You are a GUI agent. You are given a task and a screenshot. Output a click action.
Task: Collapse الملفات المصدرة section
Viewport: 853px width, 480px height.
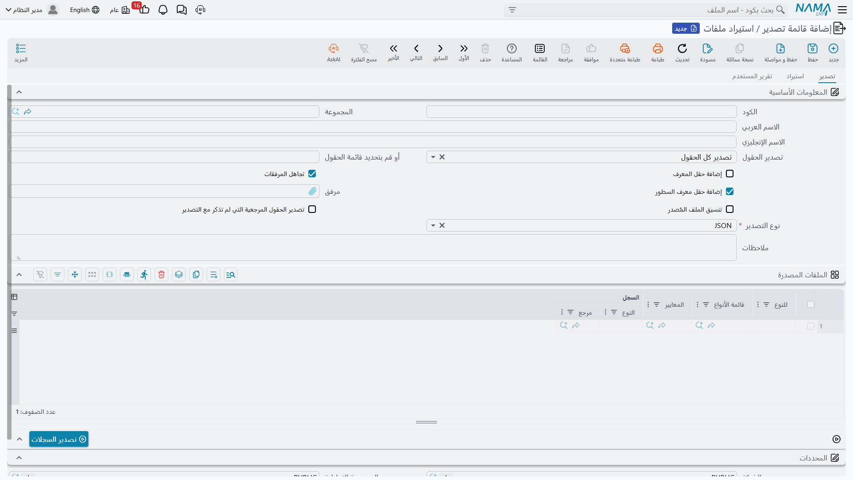19,275
